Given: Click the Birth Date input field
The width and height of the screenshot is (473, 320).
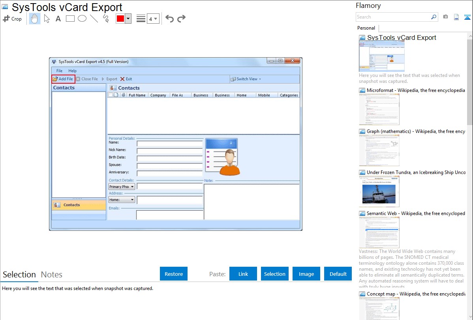Looking at the screenshot, I should (169, 159).
